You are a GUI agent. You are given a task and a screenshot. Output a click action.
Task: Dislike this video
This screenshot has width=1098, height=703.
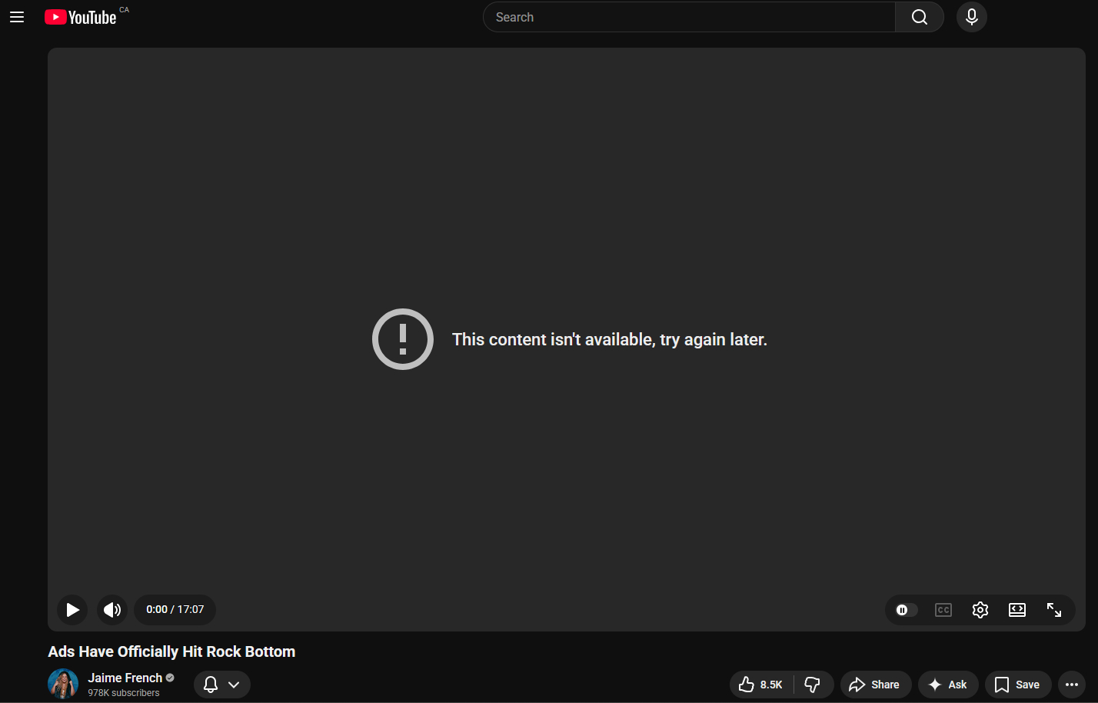(813, 685)
